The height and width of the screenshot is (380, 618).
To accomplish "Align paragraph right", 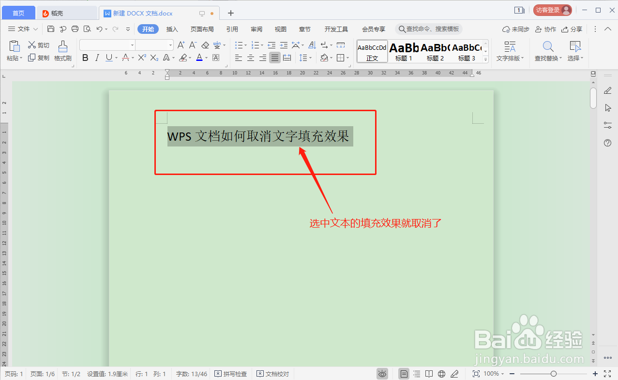I will tap(263, 58).
